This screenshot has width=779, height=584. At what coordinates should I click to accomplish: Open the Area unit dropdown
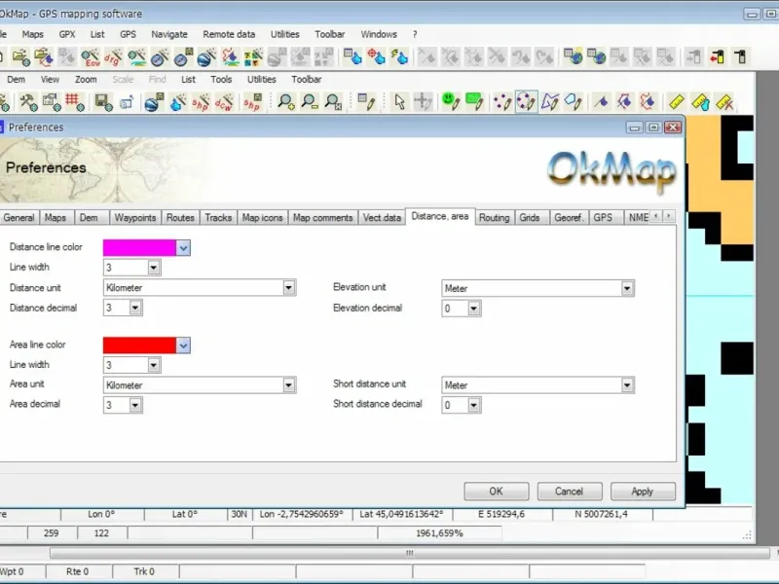[288, 385]
